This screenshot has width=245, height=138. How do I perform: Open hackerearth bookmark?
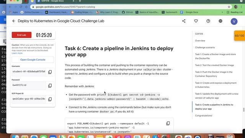click(169, 12)
